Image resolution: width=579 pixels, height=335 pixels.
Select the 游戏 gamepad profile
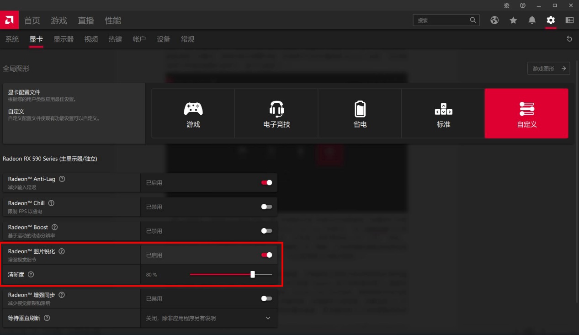pos(193,113)
